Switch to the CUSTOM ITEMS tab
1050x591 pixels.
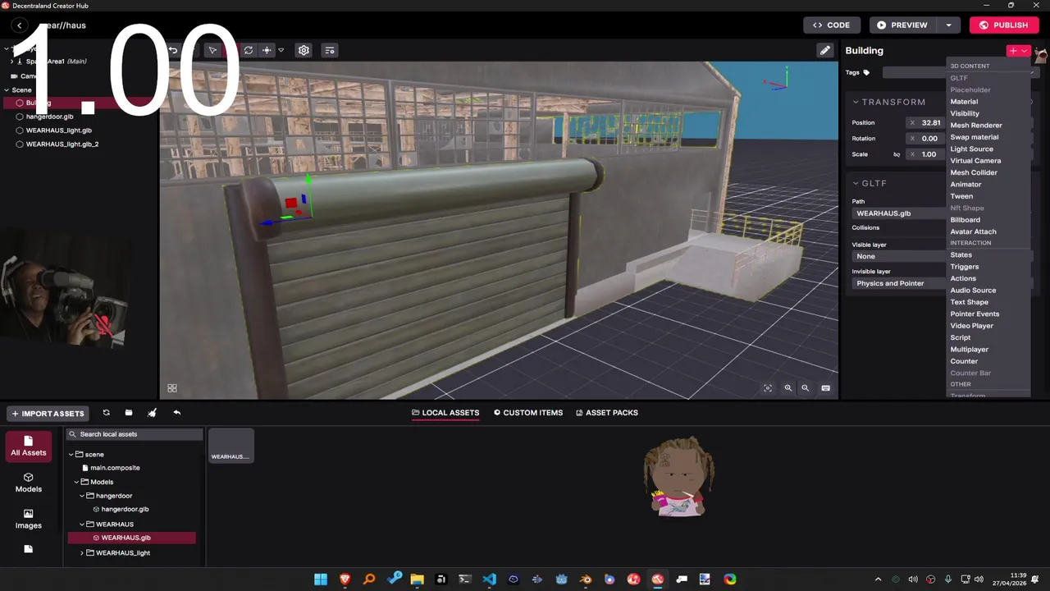click(528, 413)
